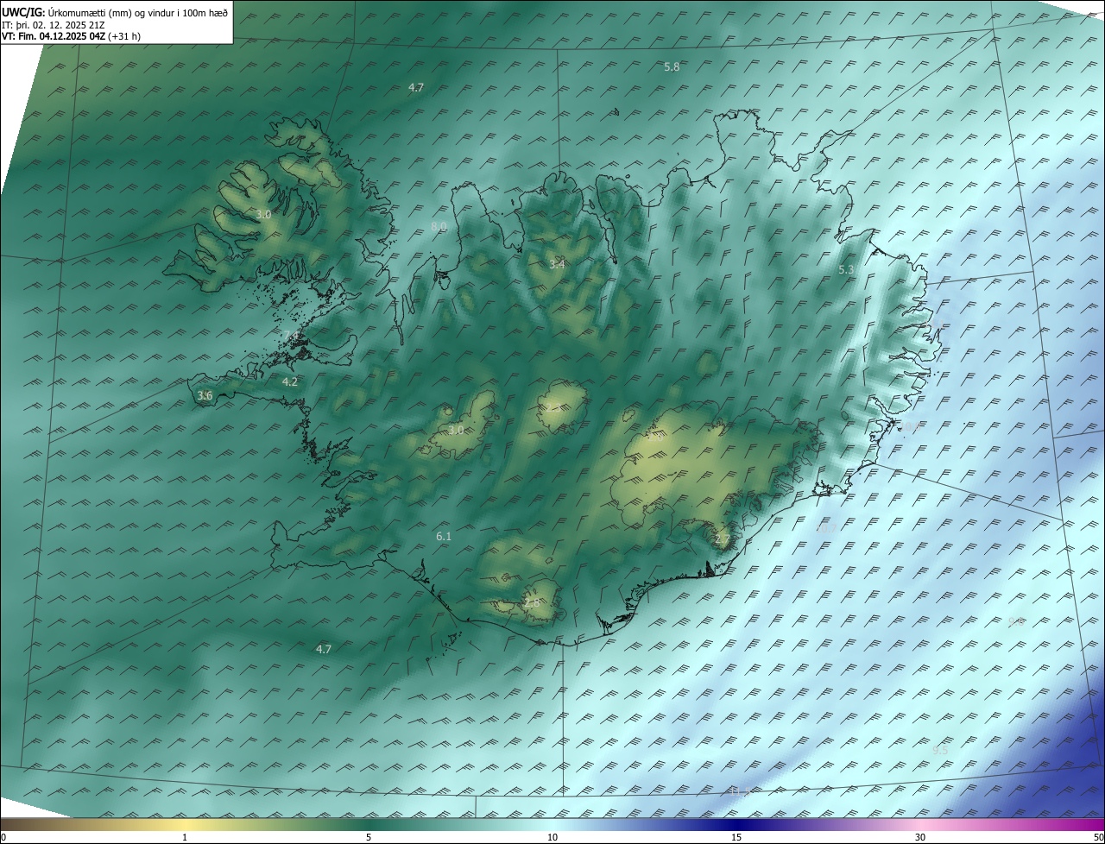Click the 8.0 value on the map
1105x844 pixels.
point(439,227)
